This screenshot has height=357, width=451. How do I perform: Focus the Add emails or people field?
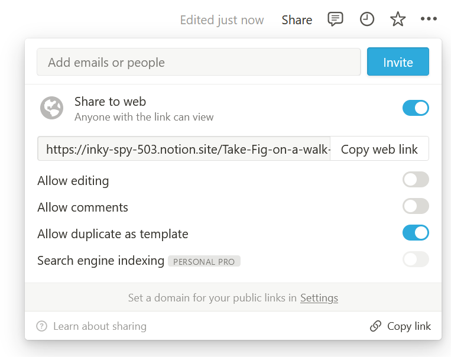[x=199, y=62]
